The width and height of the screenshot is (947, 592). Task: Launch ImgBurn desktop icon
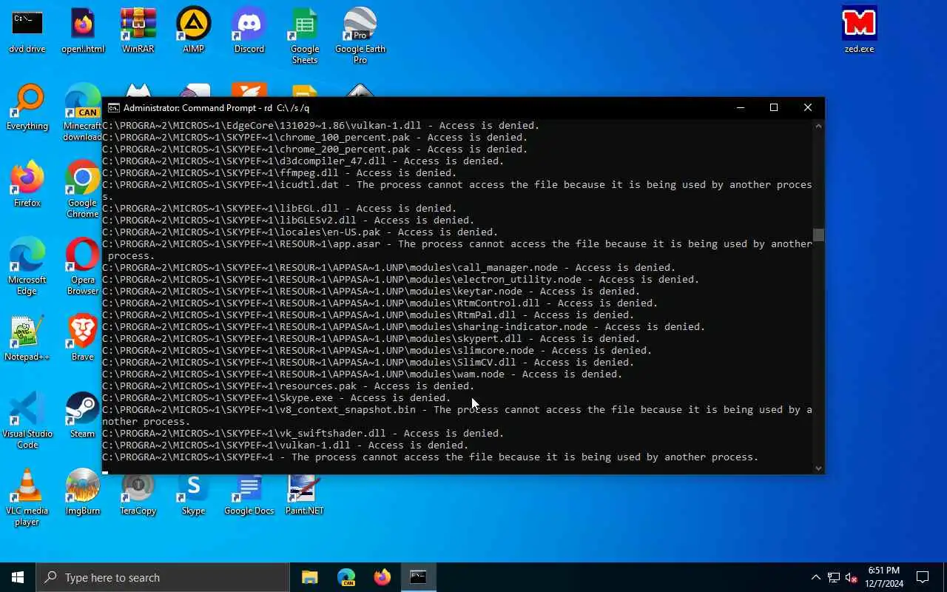[83, 493]
